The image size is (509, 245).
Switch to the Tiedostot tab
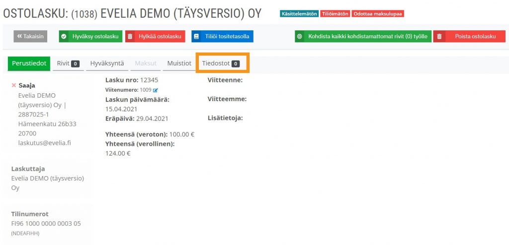pyautogui.click(x=221, y=63)
